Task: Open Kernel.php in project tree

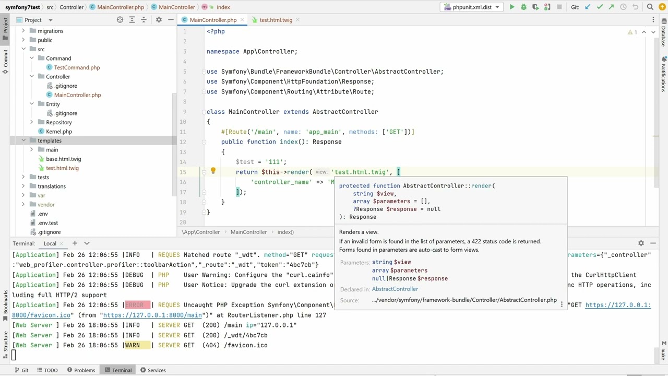Action: pos(58,132)
